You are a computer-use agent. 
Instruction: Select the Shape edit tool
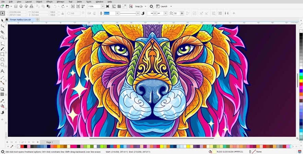(2, 26)
